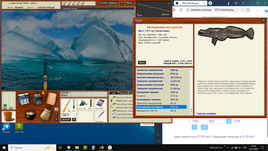Viewport: 268px width, 151px height.
Task: Click the orange bait bucket
Action: 8,116
